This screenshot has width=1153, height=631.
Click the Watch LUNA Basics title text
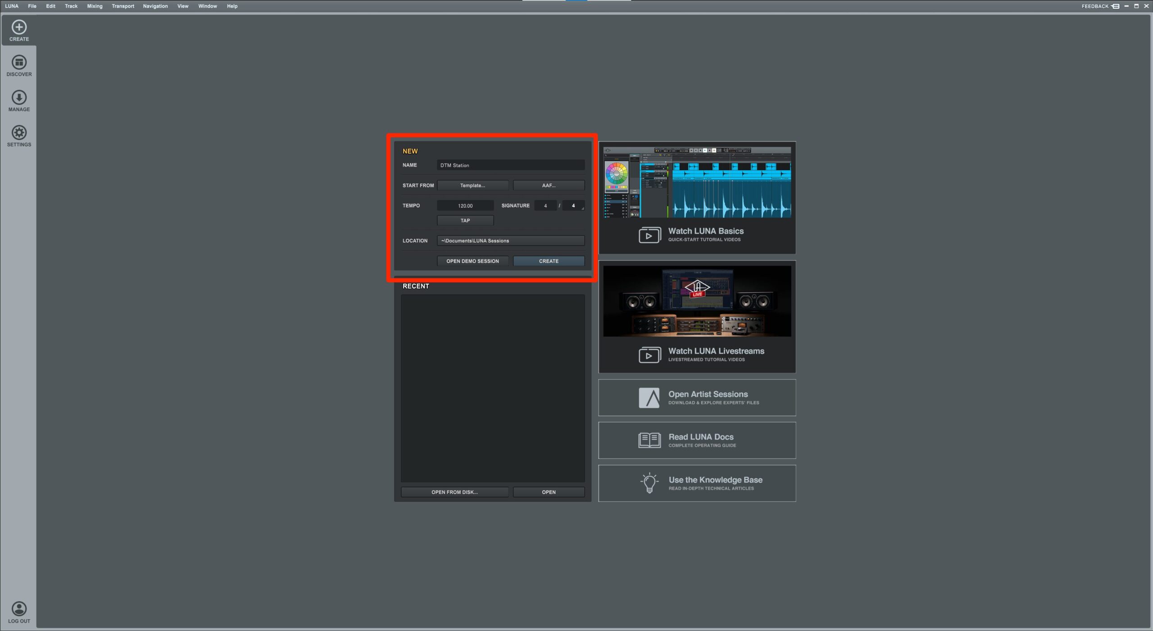[706, 231]
